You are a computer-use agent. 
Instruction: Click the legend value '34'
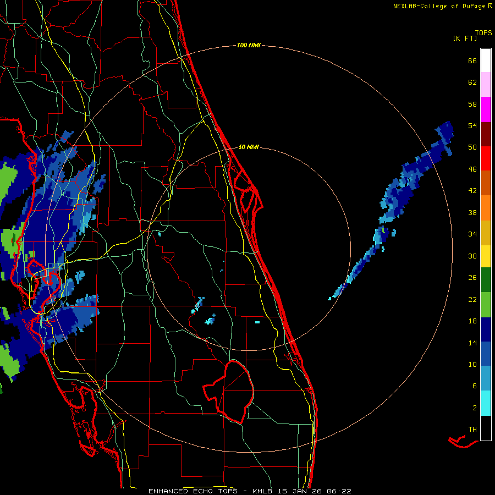(x=472, y=234)
